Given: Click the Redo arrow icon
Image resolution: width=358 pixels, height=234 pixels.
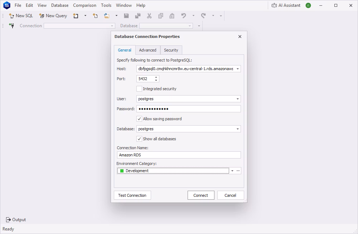Looking at the screenshot, I should [x=203, y=16].
